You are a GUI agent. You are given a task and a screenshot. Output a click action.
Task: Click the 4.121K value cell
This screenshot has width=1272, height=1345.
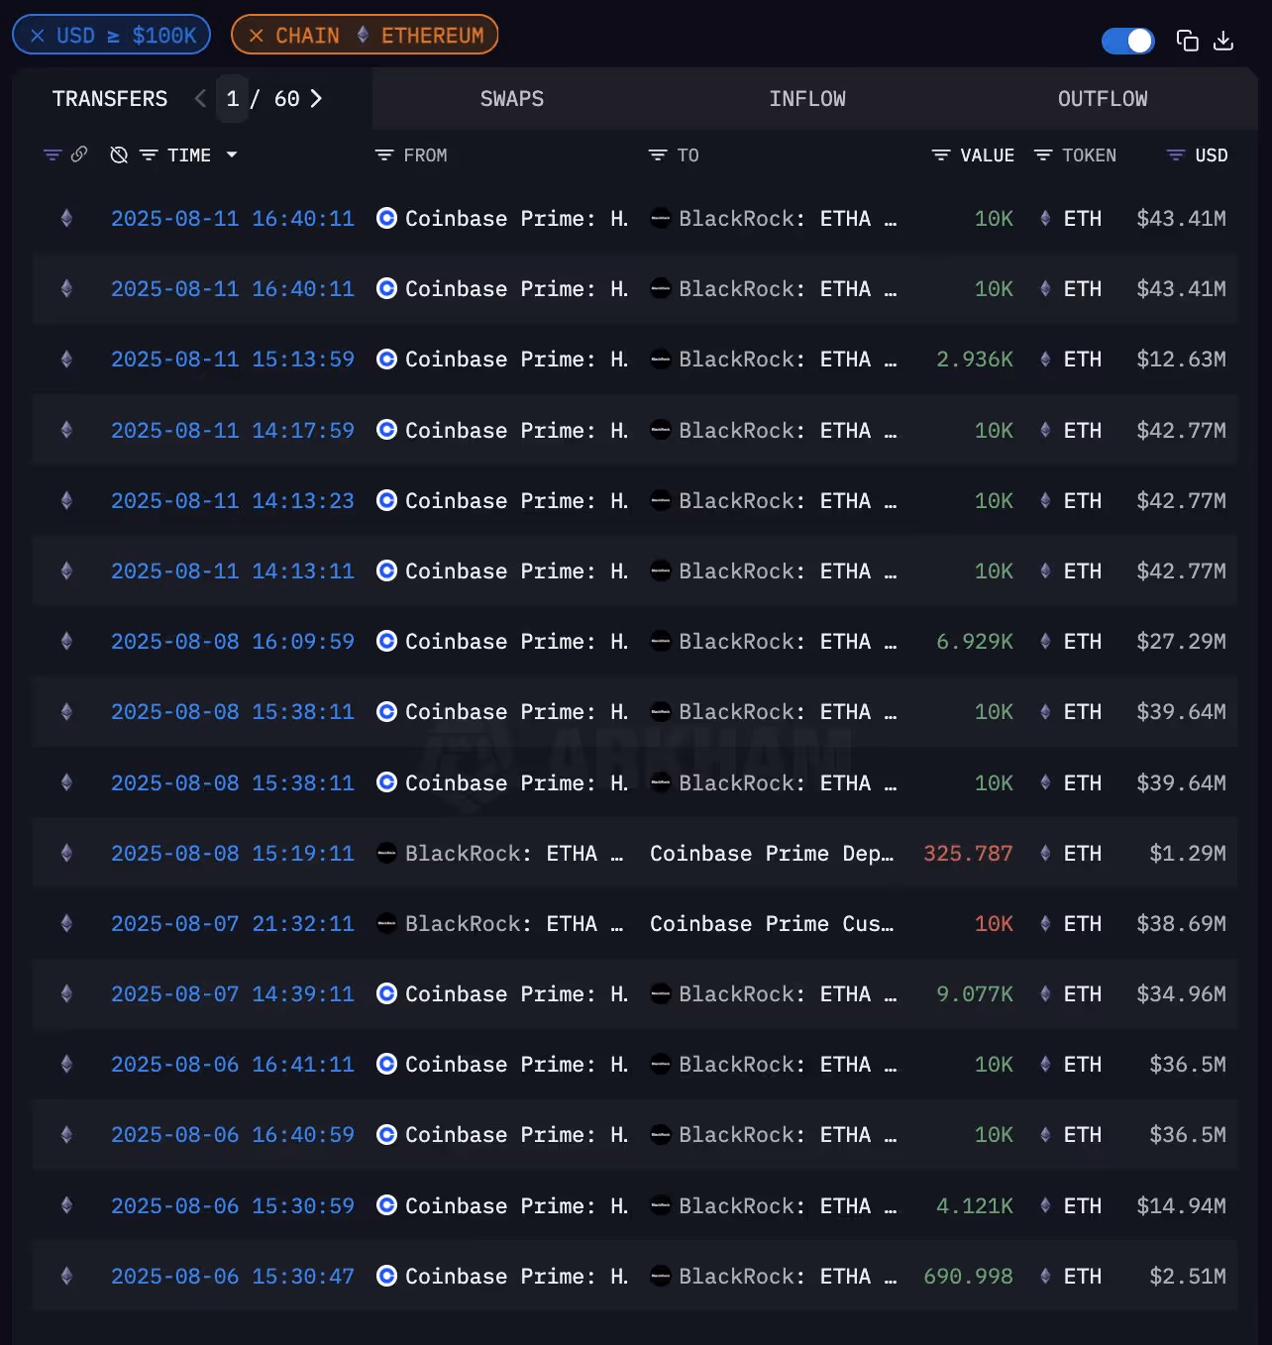975,1206
